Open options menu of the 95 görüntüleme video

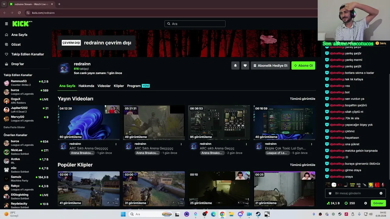tap(246, 144)
